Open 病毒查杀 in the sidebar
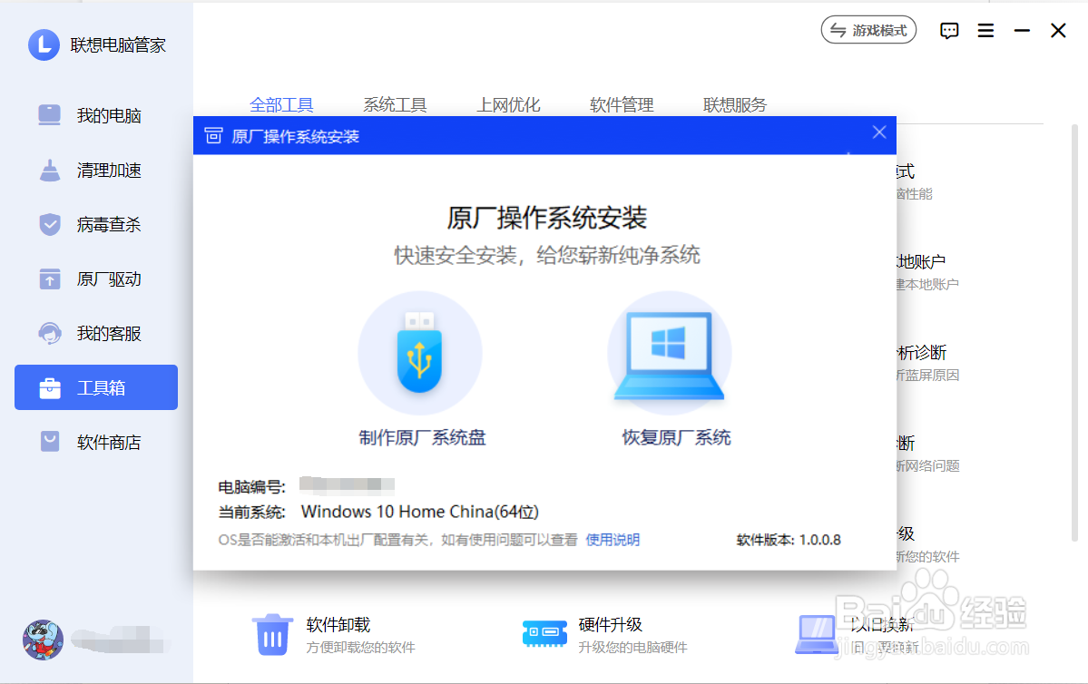1088x684 pixels. pyautogui.click(x=96, y=224)
